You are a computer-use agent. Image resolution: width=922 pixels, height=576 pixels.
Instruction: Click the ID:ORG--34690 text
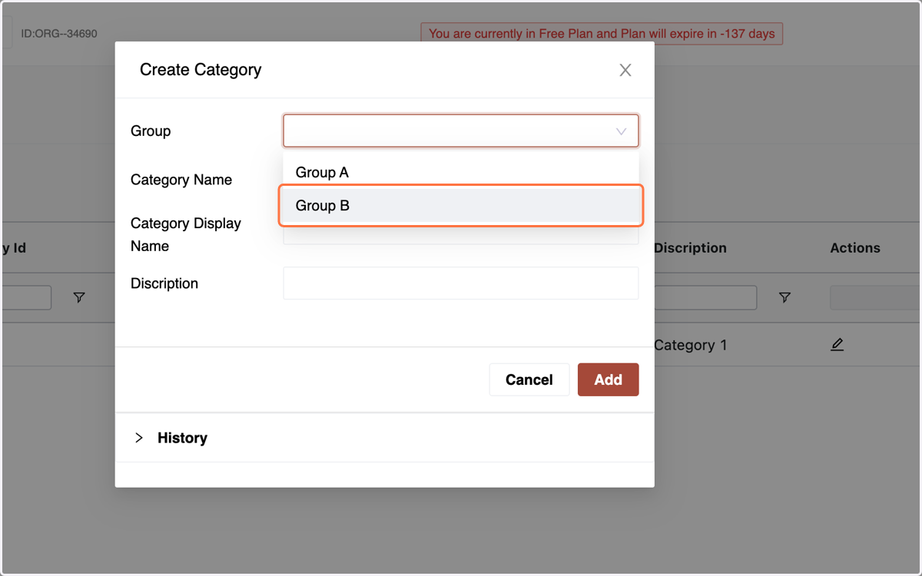[x=59, y=34]
